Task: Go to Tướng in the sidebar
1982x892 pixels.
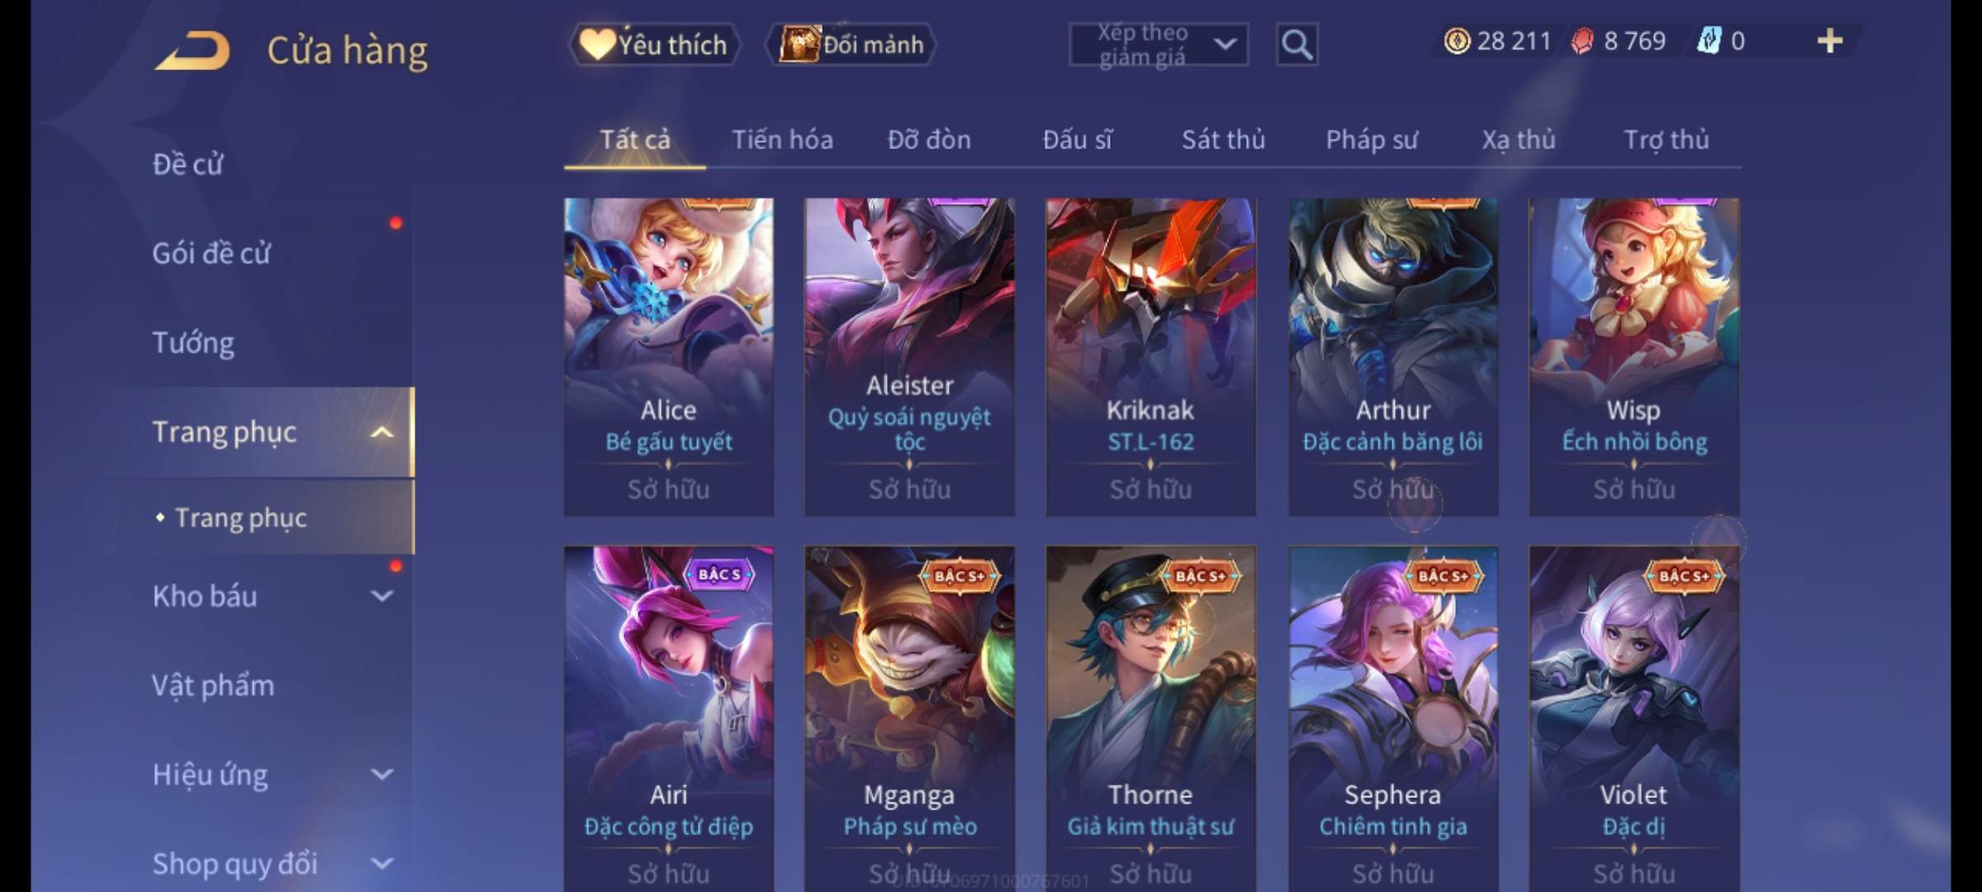Action: tap(193, 343)
